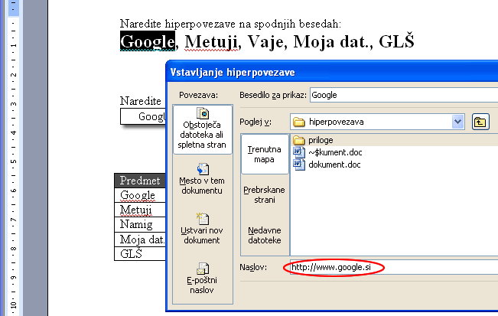Select Ustvari nov dokument option
The height and width of the screenshot is (316, 498).
[x=203, y=229]
